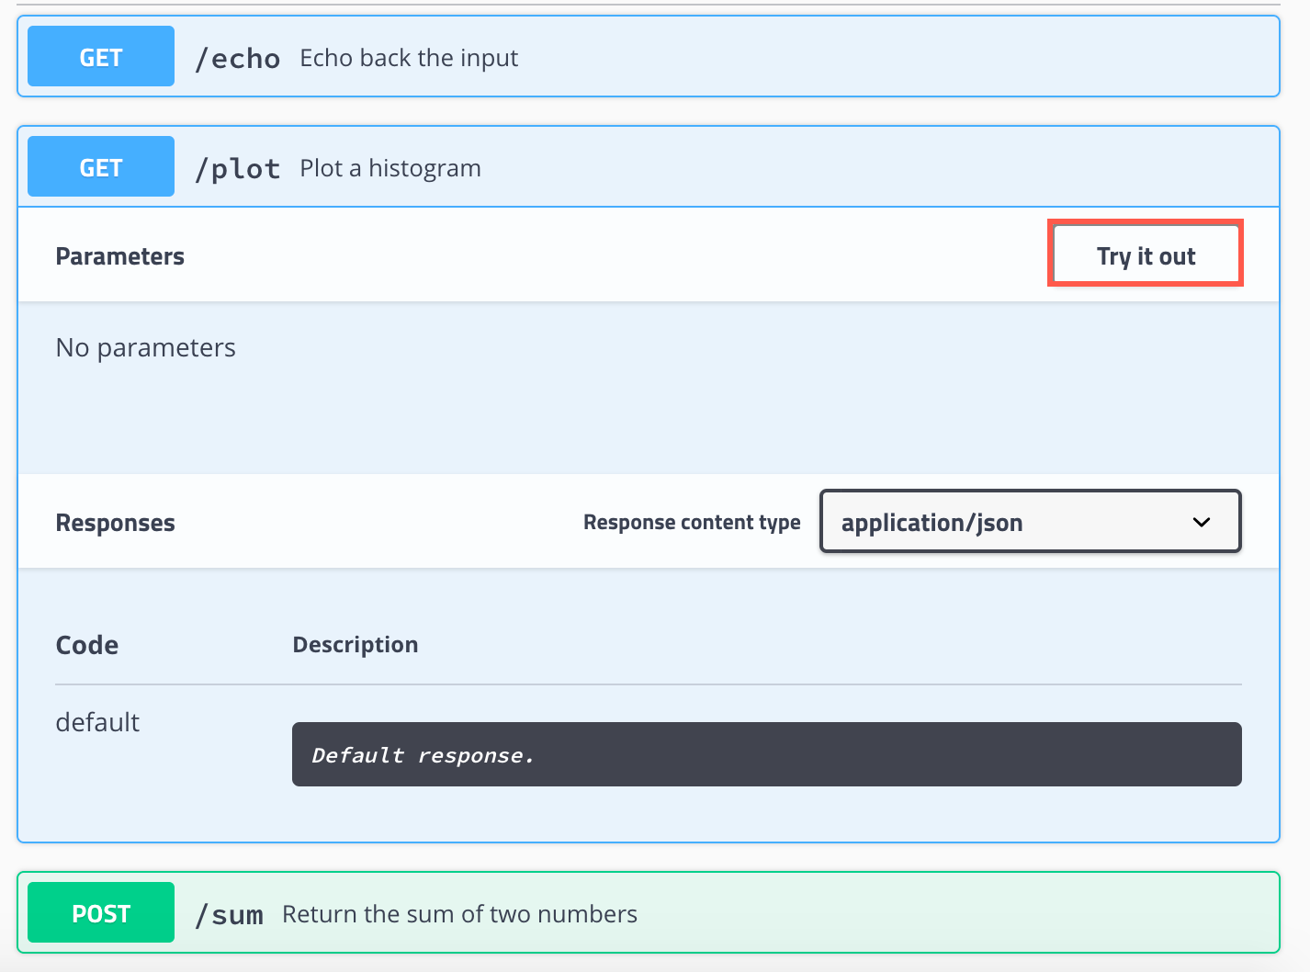Open the Response content type dropdown
Screen dimensions: 1310x972
(x=1029, y=521)
